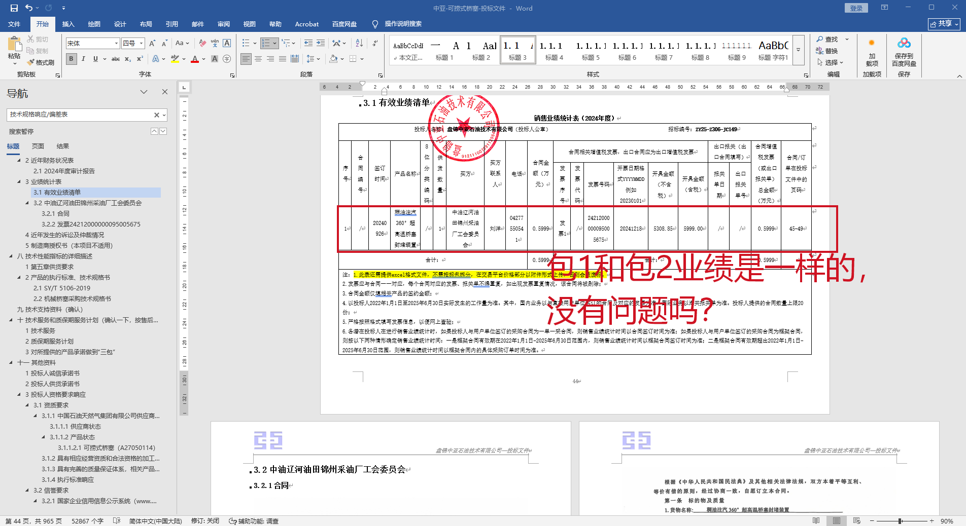
Task: Show or hide paragraph marks
Action: click(375, 44)
